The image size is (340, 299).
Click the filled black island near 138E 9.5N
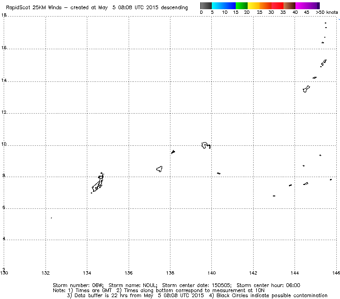tap(173, 152)
